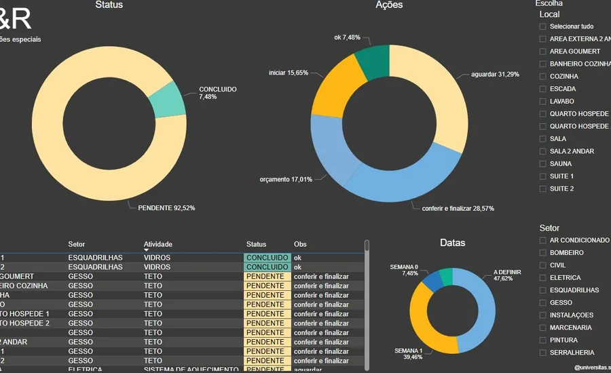
Task: Select the ESCADA checkbox
Action: [x=542, y=89]
